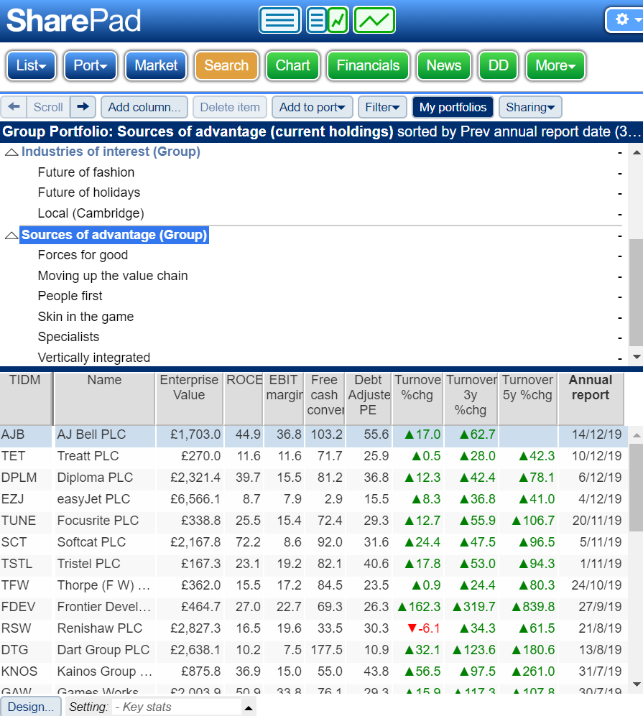Select Industries of interest (Group) heading
Viewport: 643px width, 716px height.
pyautogui.click(x=111, y=152)
